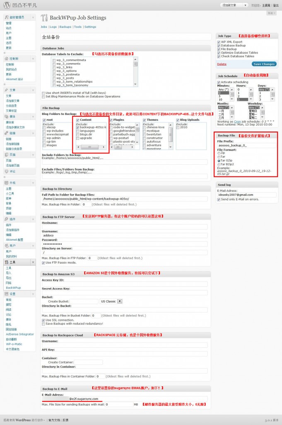This screenshot has width=282, height=425.
Task: Exclude the wp-admin folder under root
Action: click(x=44, y=138)
